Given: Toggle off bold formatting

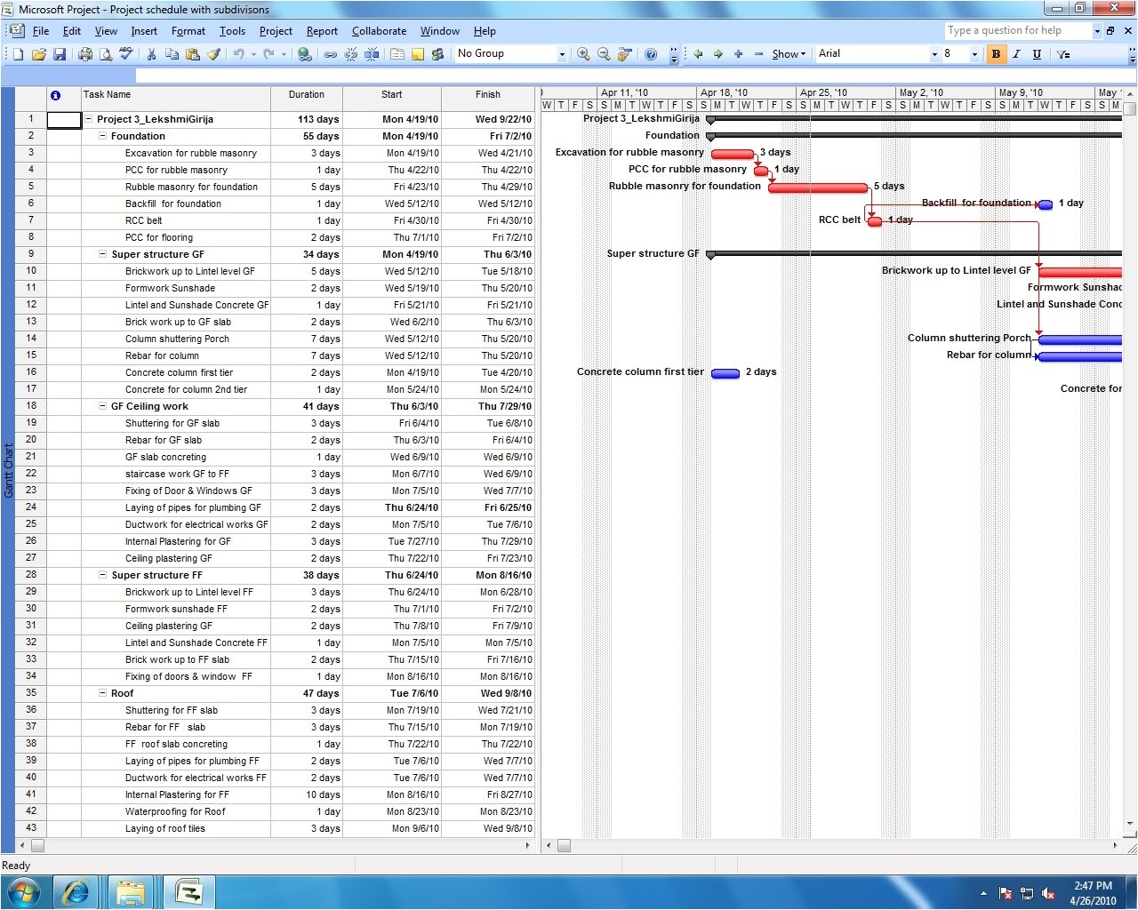Looking at the screenshot, I should 996,54.
